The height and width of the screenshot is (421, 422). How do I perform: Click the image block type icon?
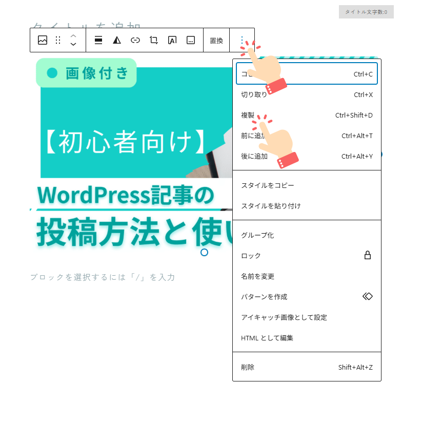(x=43, y=40)
